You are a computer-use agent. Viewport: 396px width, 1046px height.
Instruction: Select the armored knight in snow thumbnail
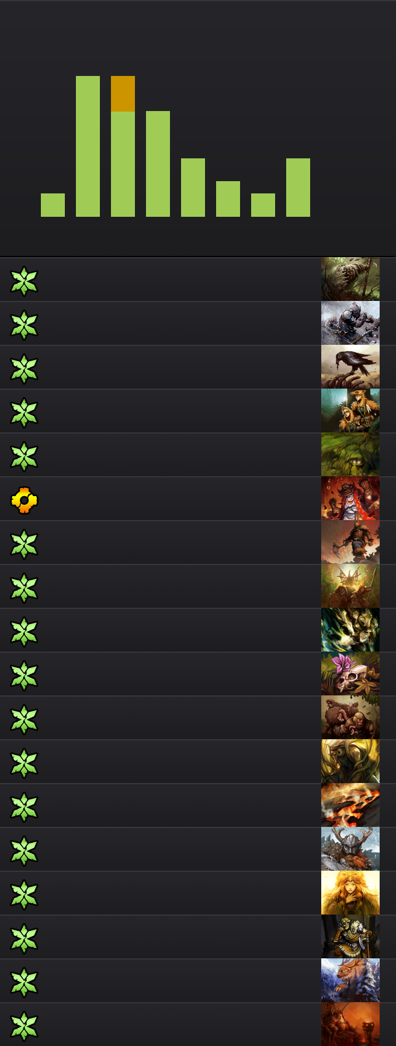pos(350,323)
